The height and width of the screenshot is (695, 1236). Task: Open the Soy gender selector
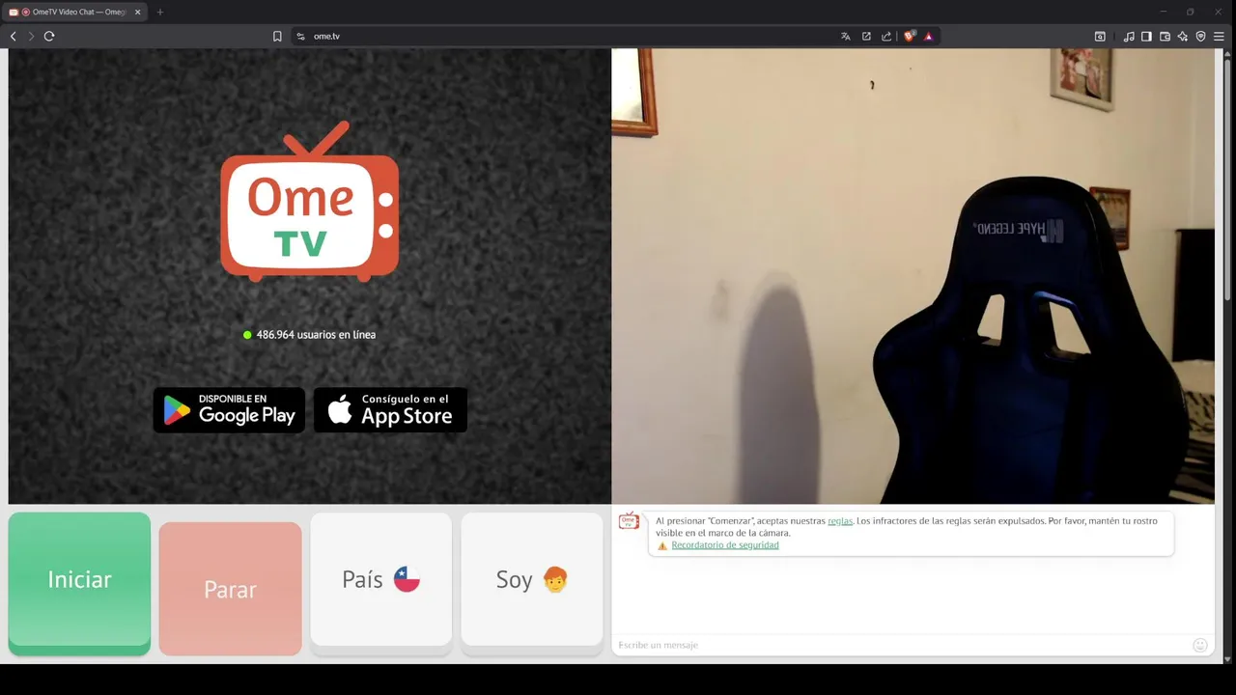click(532, 583)
